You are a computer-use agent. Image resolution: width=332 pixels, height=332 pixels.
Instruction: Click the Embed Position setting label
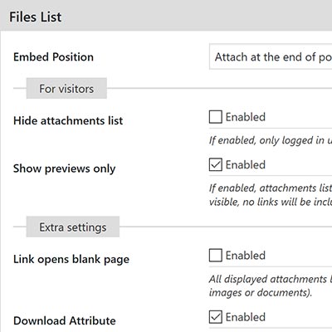53,57
